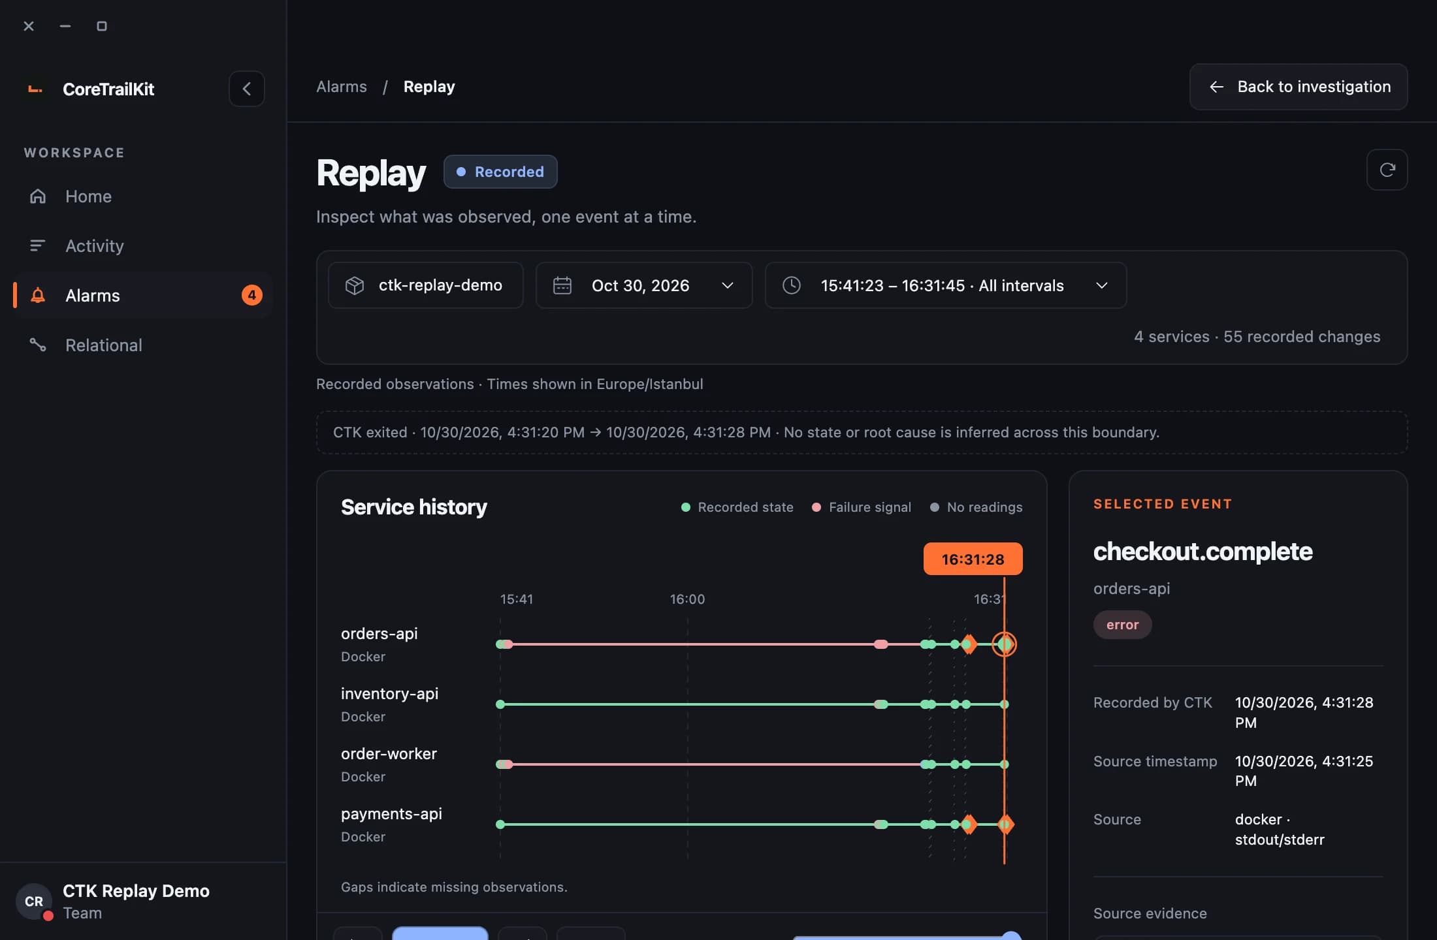Go back to investigation
Image resolution: width=1437 pixels, height=940 pixels.
coord(1298,87)
